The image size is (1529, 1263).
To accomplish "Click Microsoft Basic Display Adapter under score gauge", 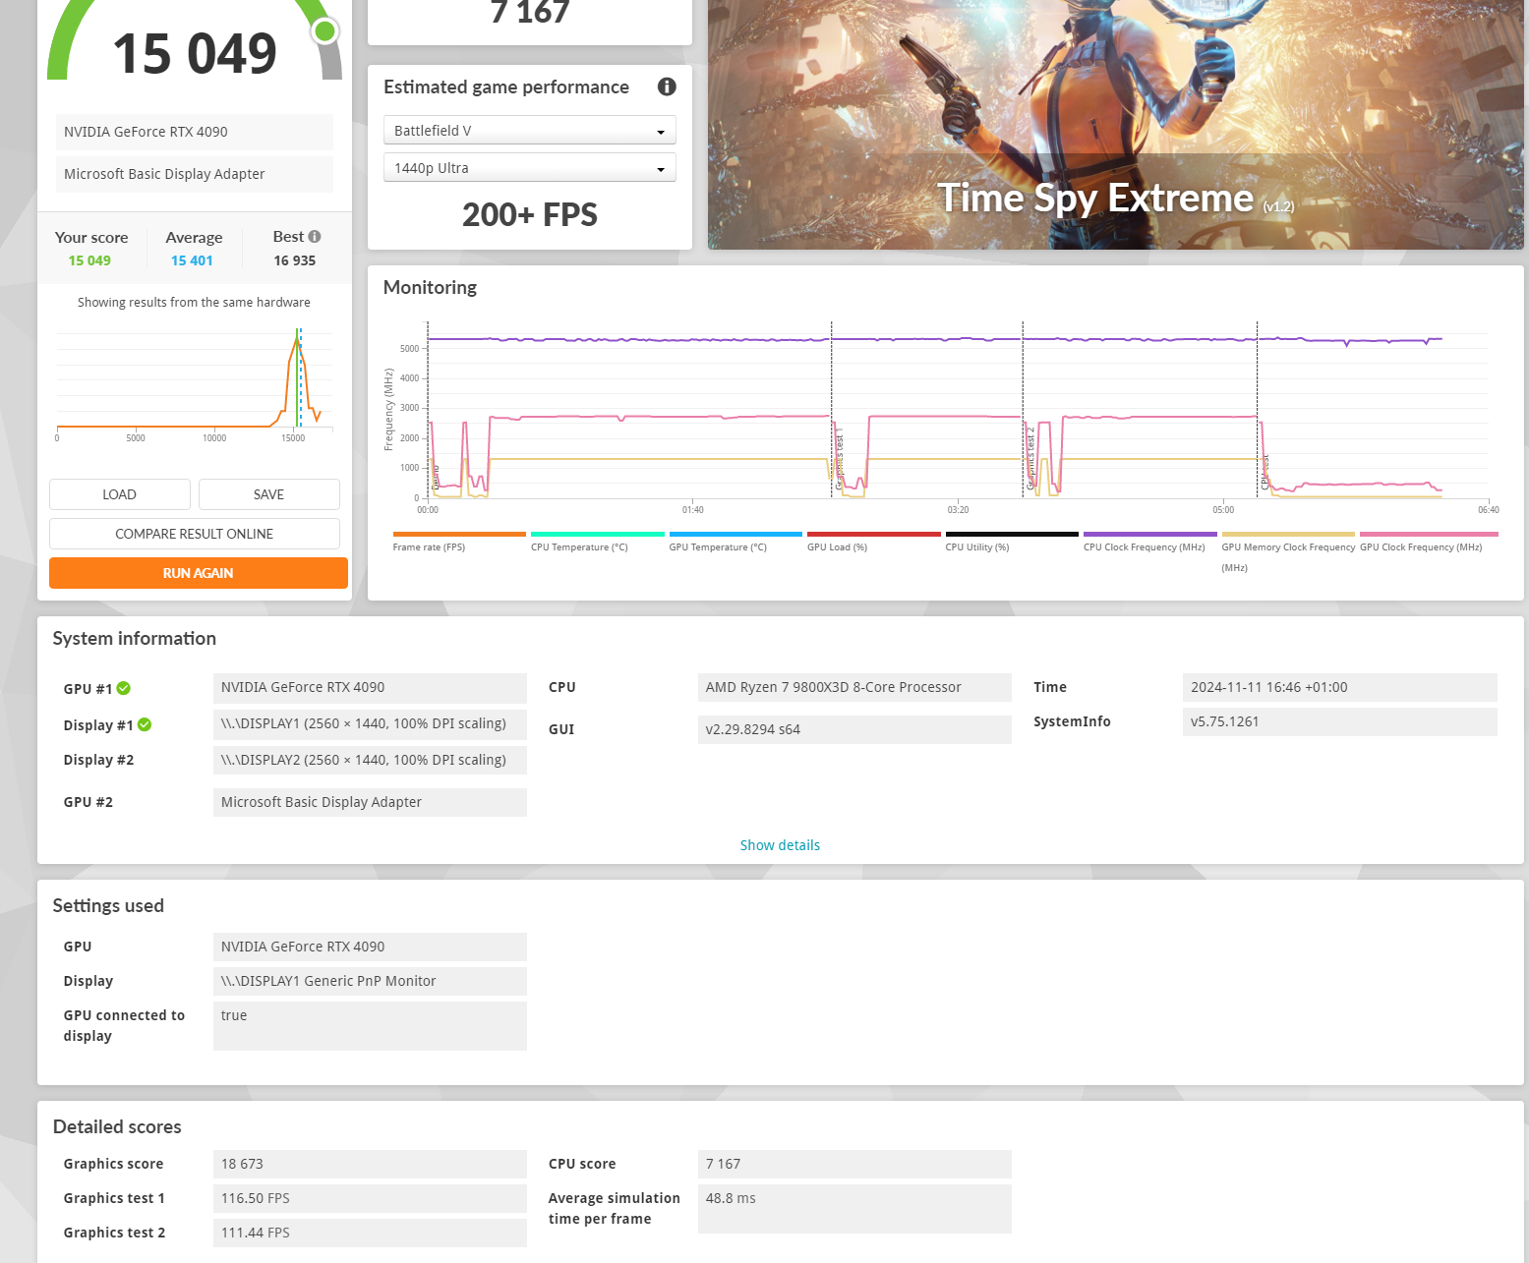I will click(x=195, y=174).
